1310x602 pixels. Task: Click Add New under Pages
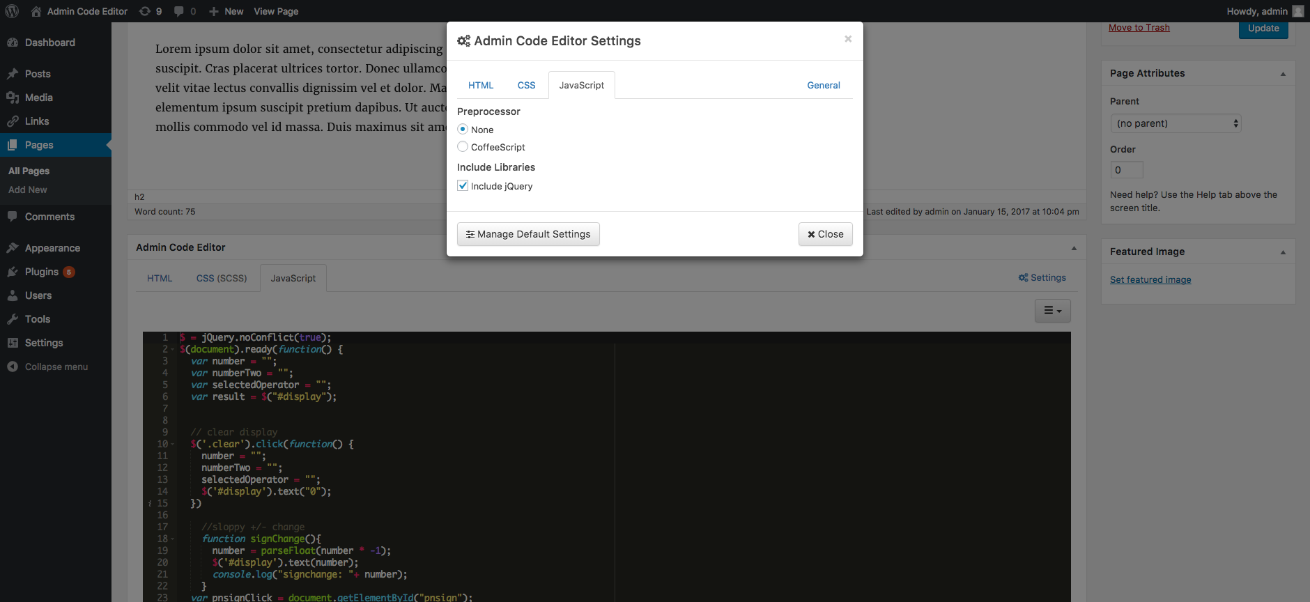(x=28, y=190)
